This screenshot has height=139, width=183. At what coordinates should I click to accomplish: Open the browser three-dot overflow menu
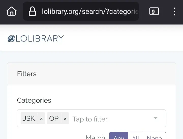click(x=174, y=11)
